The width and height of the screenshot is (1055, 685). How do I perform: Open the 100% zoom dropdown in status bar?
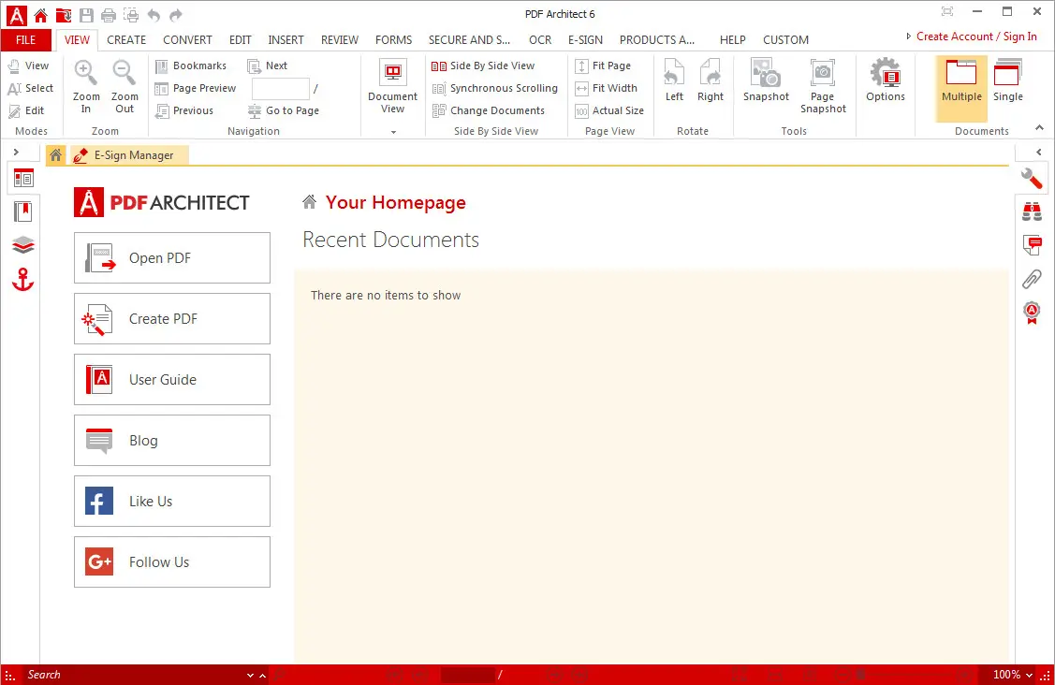click(1013, 674)
